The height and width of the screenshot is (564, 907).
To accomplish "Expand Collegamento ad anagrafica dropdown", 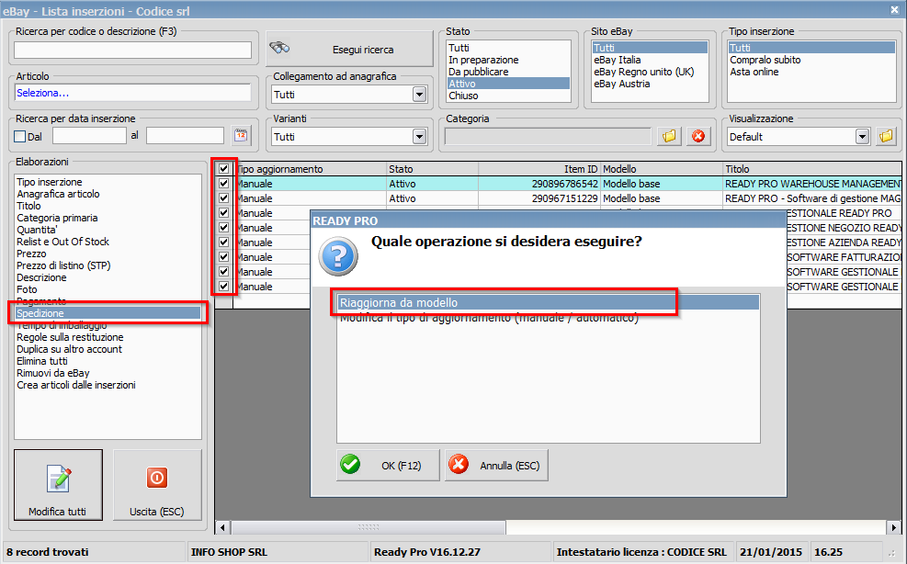I will click(419, 95).
